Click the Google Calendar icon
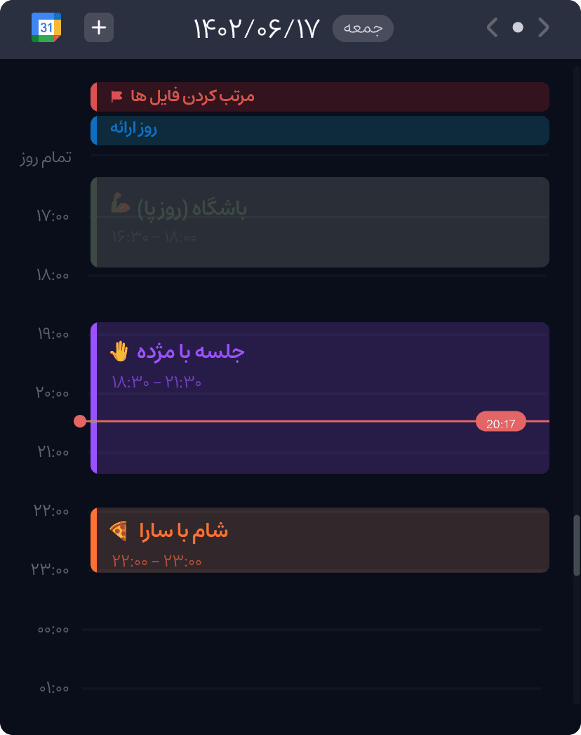The height and width of the screenshot is (735, 581). (46, 28)
